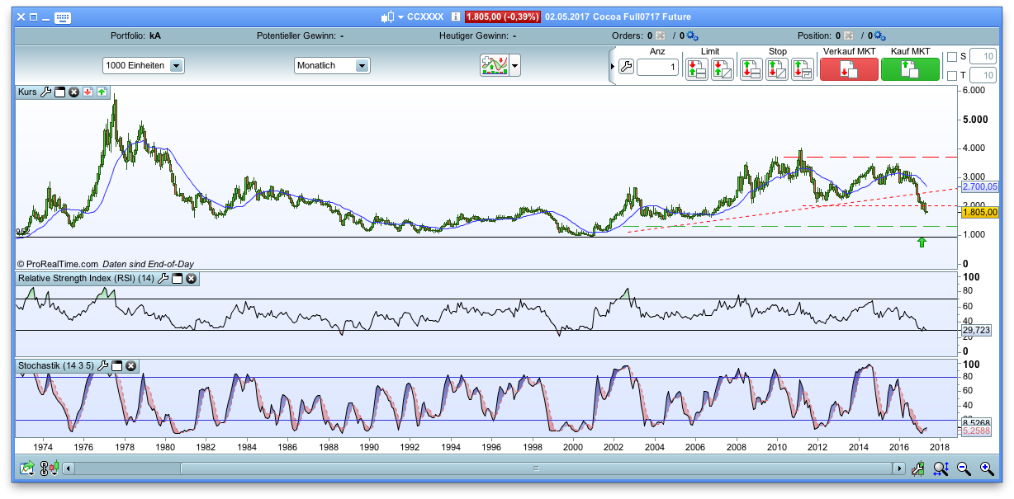Click the horizontal chart scrollbar left arrow

pos(69,468)
